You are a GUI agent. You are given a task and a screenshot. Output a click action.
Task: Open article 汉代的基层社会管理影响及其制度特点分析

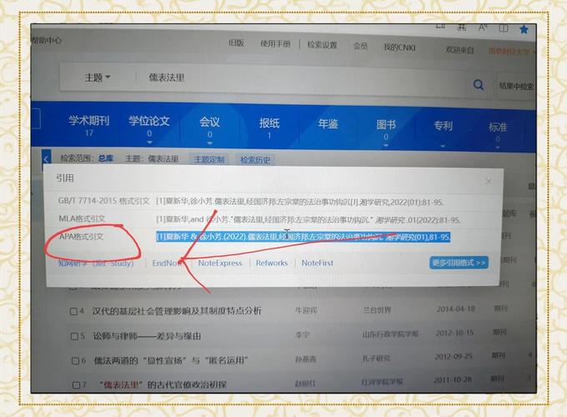click(177, 311)
